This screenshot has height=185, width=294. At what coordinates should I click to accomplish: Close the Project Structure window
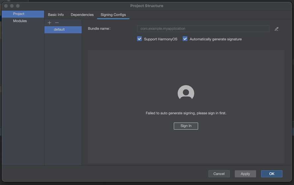(6, 6)
